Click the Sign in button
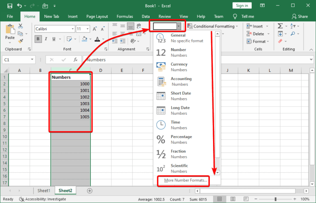This screenshot has height=203, width=316. (x=242, y=6)
